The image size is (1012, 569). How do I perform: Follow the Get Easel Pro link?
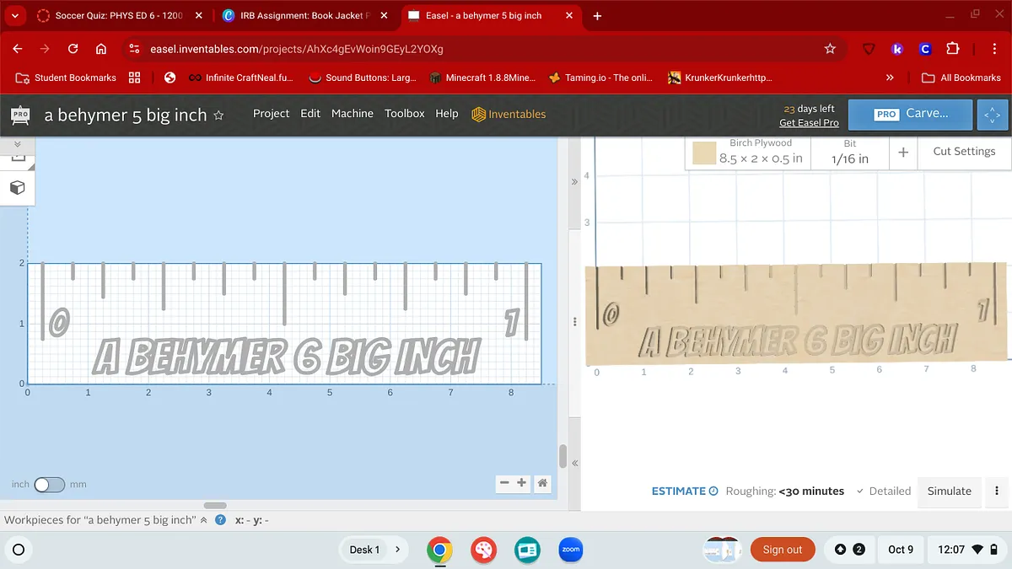(809, 122)
